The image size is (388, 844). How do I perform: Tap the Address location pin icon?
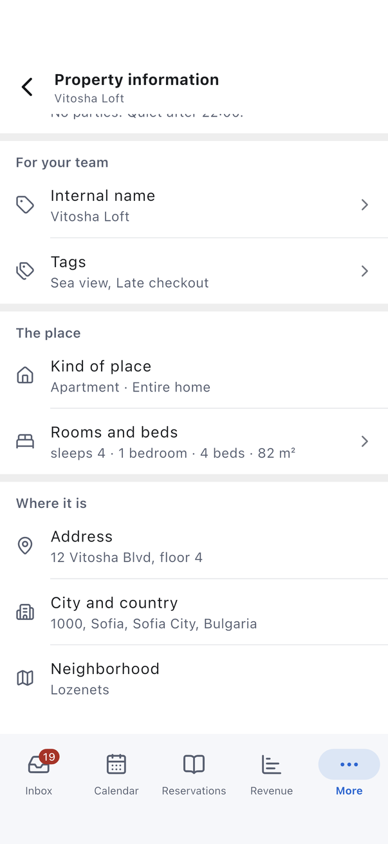[x=25, y=546]
